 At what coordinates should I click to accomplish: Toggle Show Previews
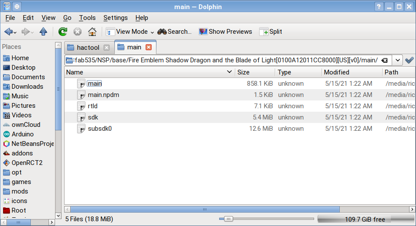click(x=225, y=32)
